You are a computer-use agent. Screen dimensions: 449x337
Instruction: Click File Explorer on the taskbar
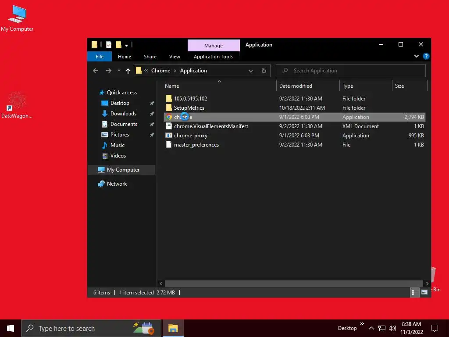[x=173, y=328]
